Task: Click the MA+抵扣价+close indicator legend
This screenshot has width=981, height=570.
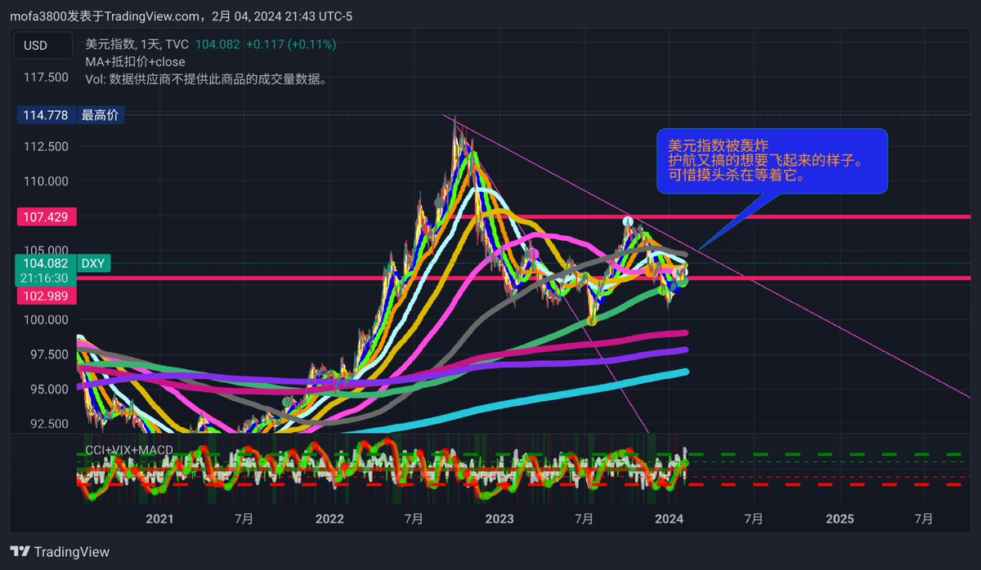Action: (135, 61)
